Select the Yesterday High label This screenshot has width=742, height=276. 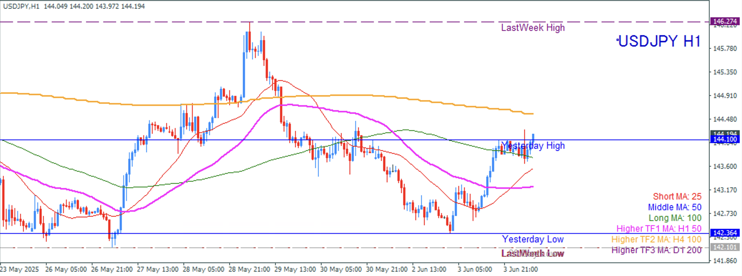point(533,146)
